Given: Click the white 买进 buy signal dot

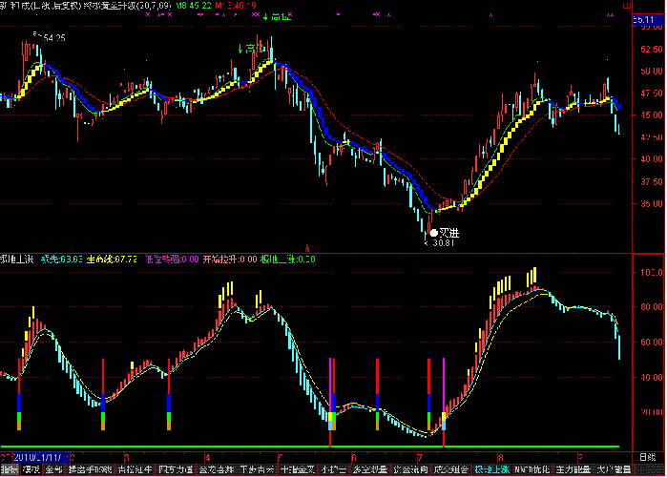Looking at the screenshot, I should [433, 232].
